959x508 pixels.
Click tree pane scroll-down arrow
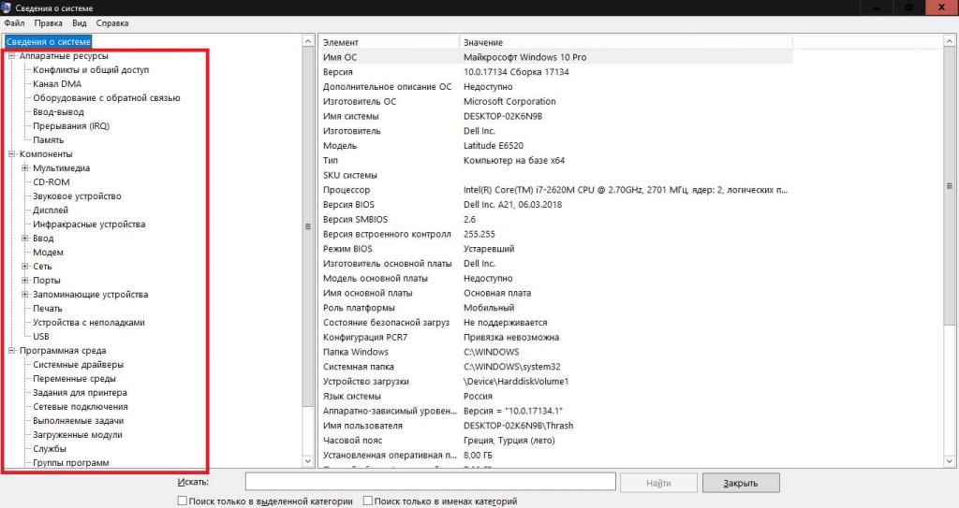pos(308,461)
